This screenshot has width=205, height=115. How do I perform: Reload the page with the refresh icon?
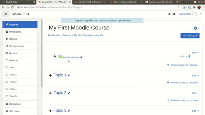click(x=12, y=7)
